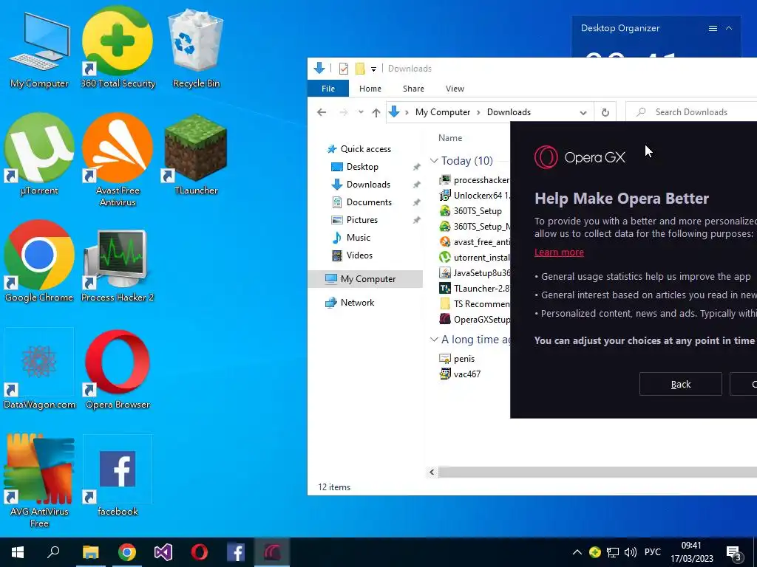
Task: Click 360 Security tray icon
Action: pyautogui.click(x=595, y=552)
